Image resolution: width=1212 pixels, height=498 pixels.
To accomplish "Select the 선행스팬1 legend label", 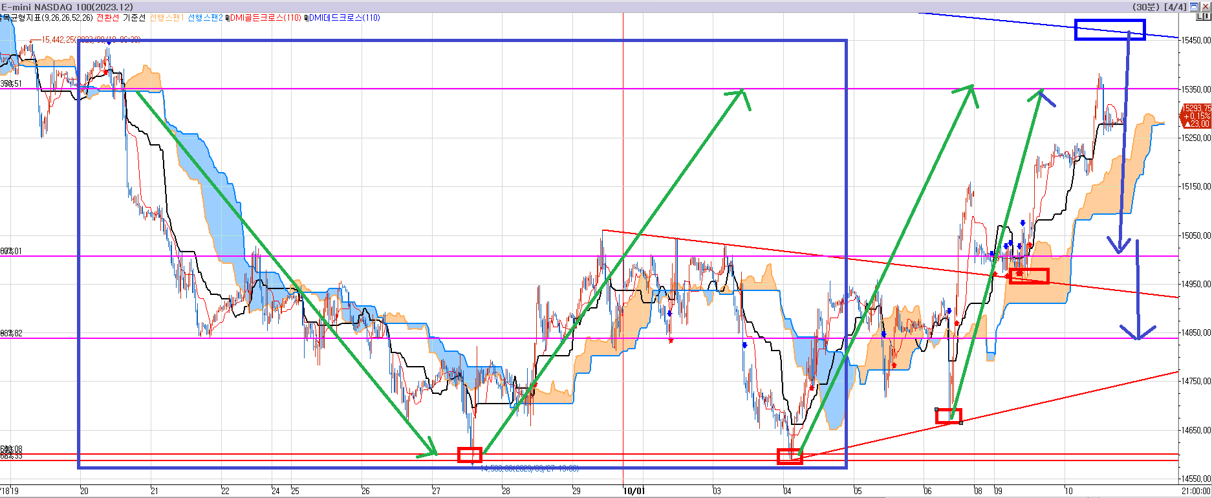I will tap(167, 17).
